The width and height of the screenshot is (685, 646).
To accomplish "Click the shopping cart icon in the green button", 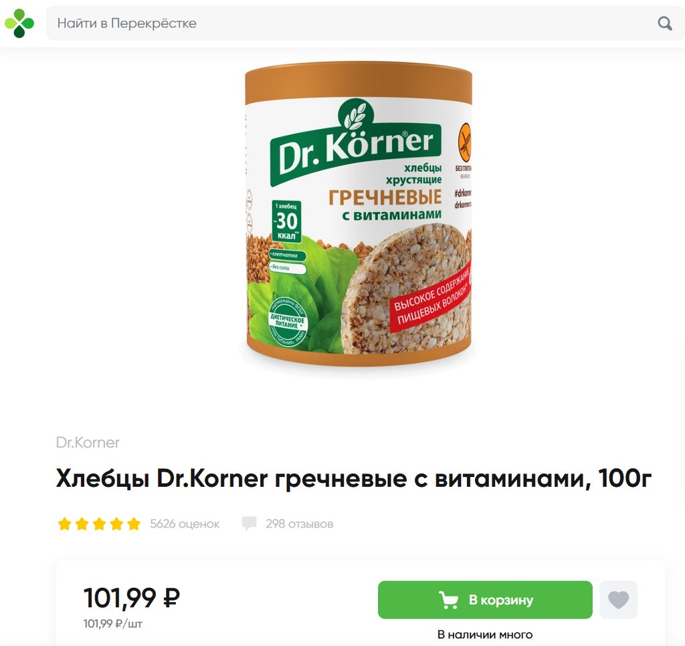I will click(x=449, y=600).
